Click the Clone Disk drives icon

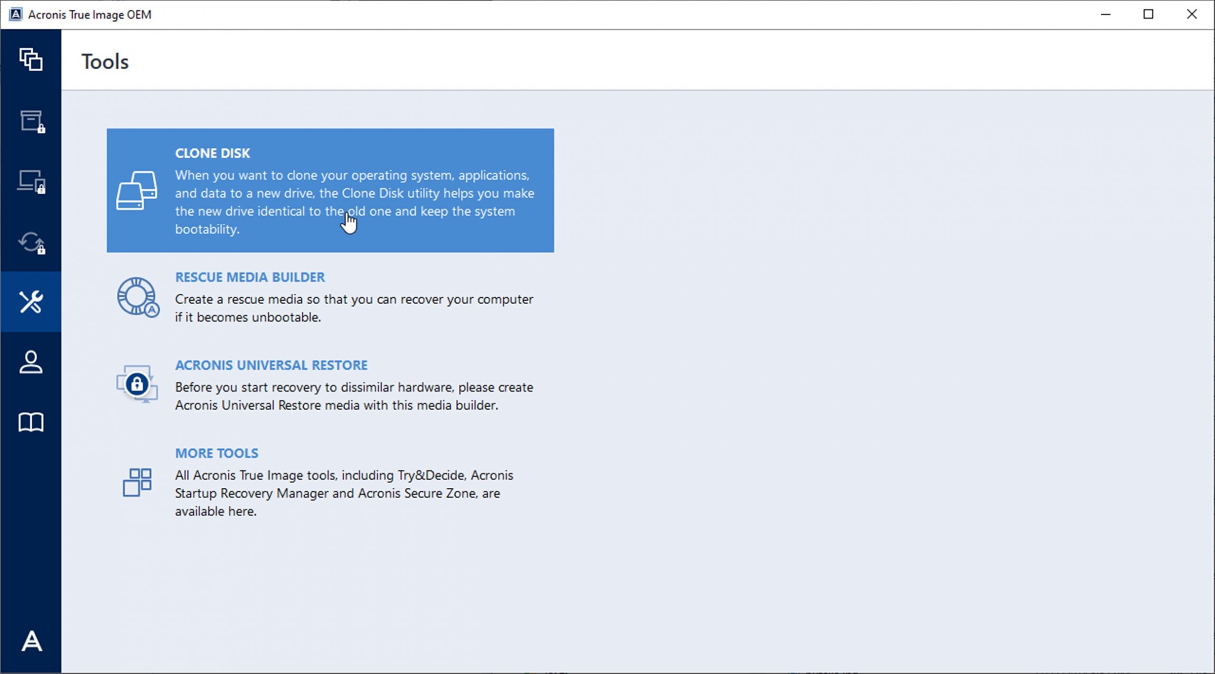tap(137, 191)
